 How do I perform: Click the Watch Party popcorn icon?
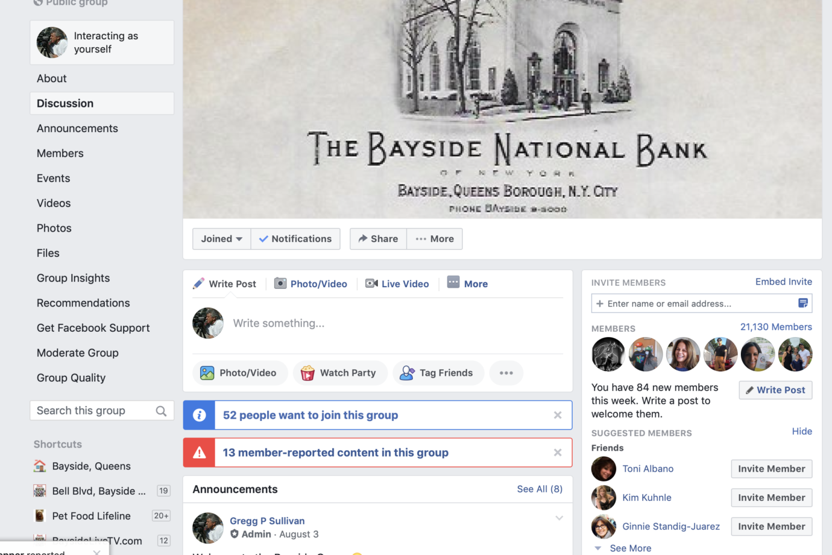[x=307, y=373]
